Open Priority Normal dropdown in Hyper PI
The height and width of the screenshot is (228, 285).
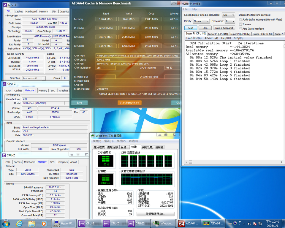(201, 21)
